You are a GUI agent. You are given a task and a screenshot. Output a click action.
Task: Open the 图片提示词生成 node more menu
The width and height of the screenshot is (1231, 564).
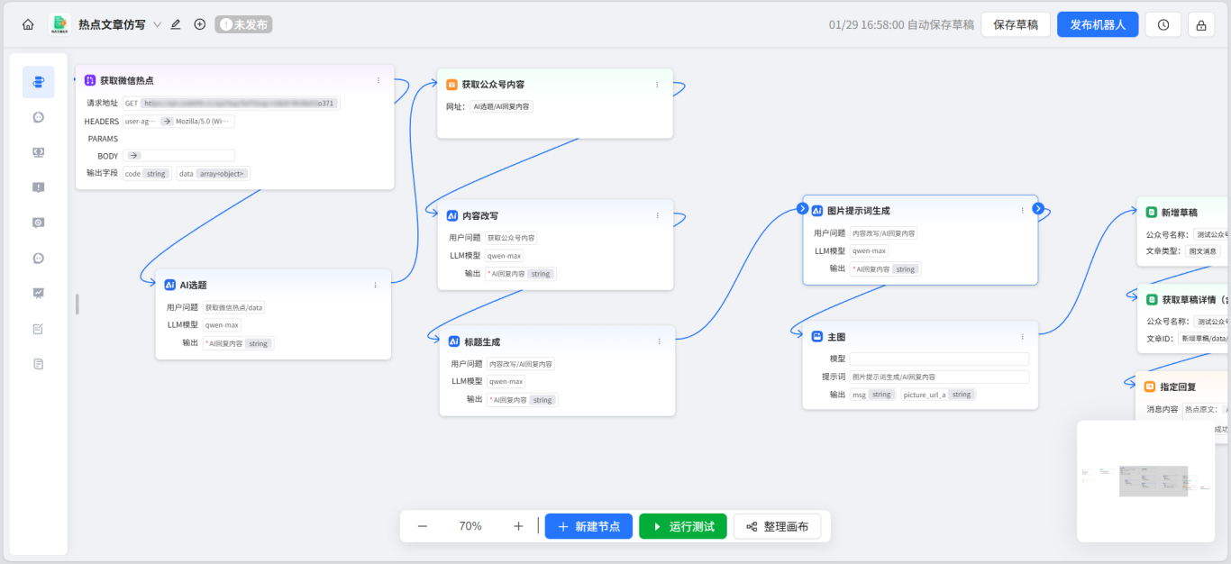point(1022,210)
